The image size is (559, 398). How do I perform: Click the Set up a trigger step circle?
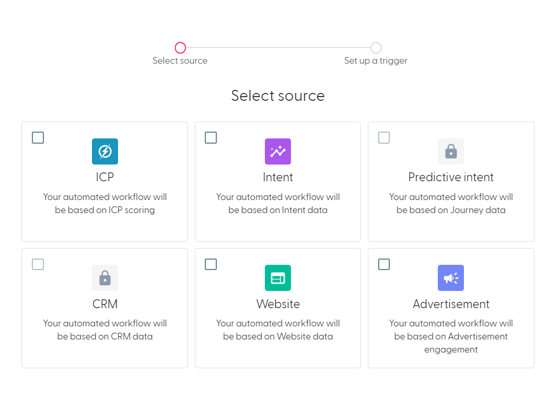(x=376, y=47)
